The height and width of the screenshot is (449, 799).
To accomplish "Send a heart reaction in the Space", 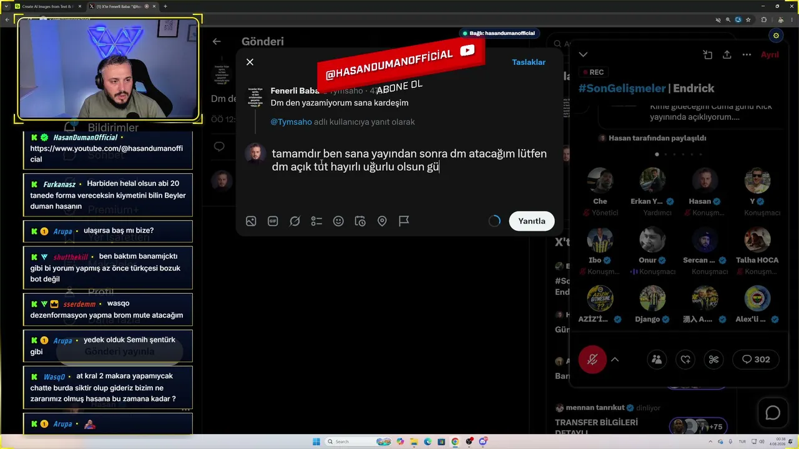I will tap(685, 359).
